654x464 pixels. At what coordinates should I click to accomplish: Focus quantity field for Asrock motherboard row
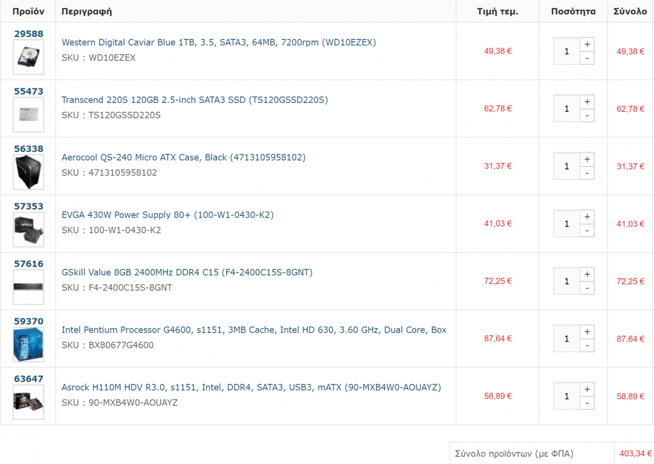tap(567, 396)
